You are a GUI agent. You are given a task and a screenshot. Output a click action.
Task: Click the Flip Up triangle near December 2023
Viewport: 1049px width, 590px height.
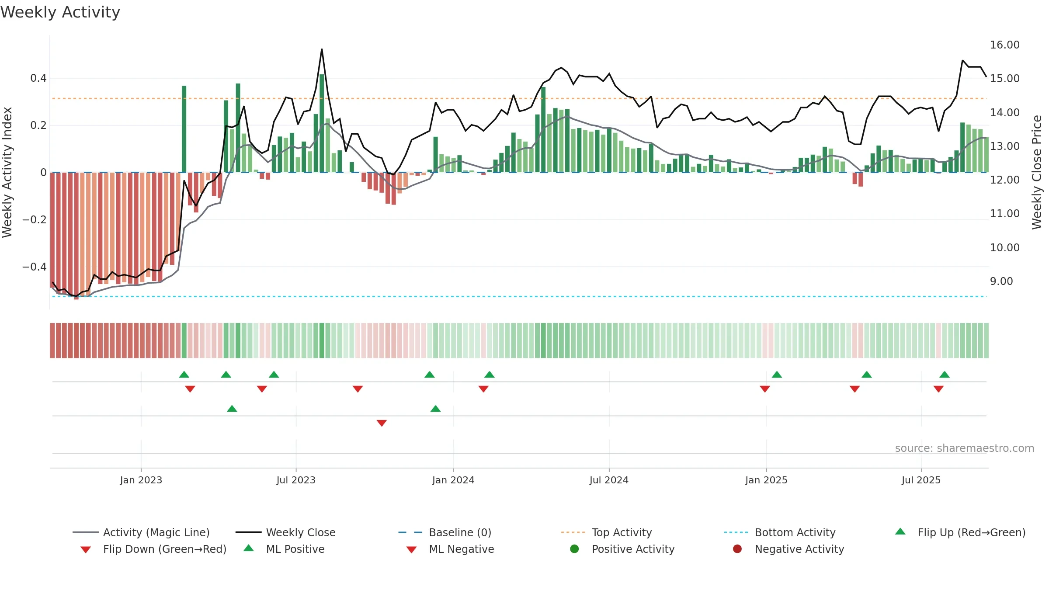[430, 375]
